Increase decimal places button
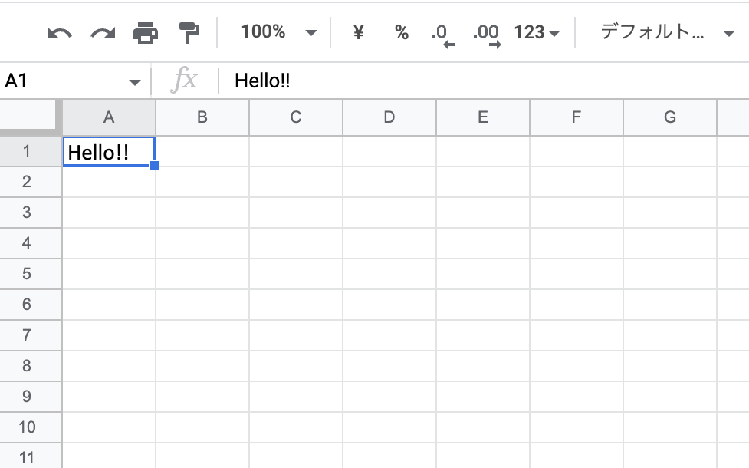This screenshot has width=749, height=468. [x=486, y=35]
